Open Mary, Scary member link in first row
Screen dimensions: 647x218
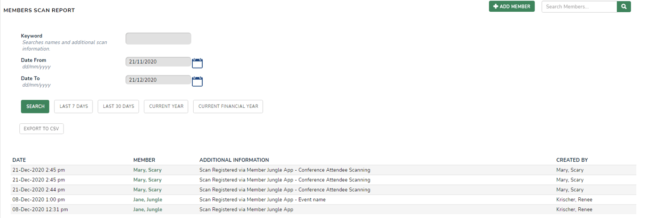(x=147, y=170)
